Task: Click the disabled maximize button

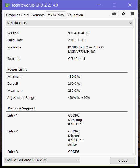Action: pyautogui.click(x=114, y=5)
